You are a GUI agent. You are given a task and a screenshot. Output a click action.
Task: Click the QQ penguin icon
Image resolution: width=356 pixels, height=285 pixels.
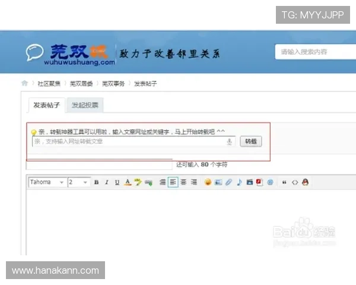(306, 182)
